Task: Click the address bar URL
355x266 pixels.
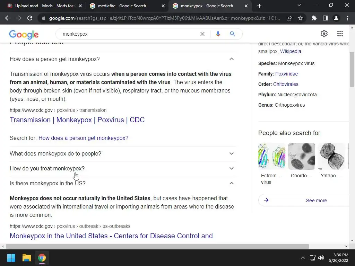Action: (164, 18)
